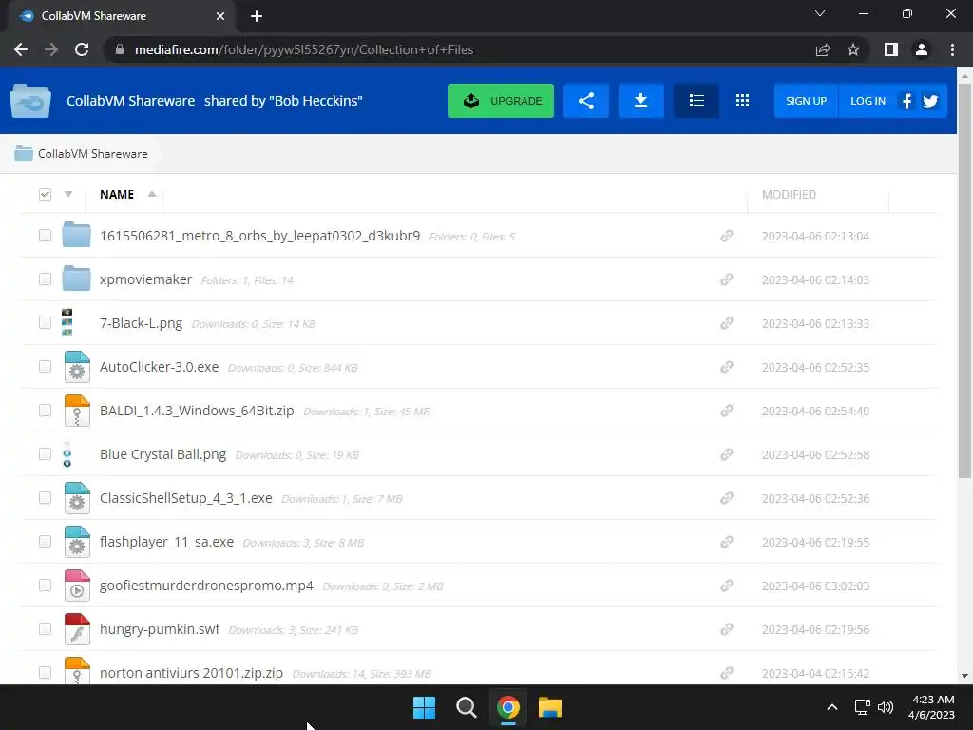973x730 pixels.
Task: Toggle NAME column sort arrow
Action: click(x=152, y=194)
